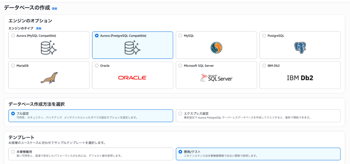Select the Aurora (MySQL Compatible) radio button
This screenshot has height=164, width=350.
pyautogui.click(x=13, y=36)
